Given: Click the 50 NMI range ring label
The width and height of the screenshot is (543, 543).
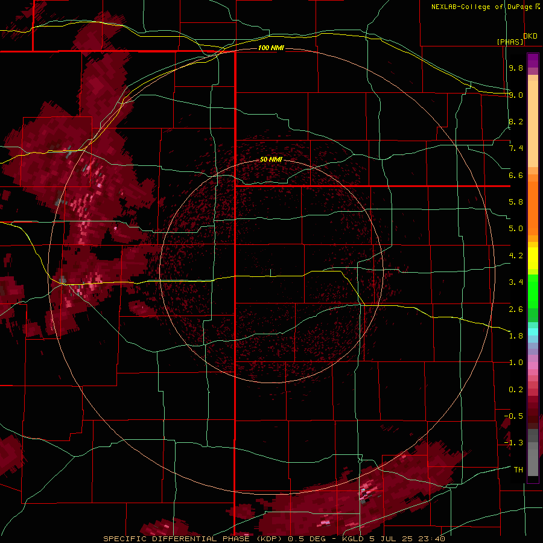Looking at the screenshot, I should click(271, 159).
